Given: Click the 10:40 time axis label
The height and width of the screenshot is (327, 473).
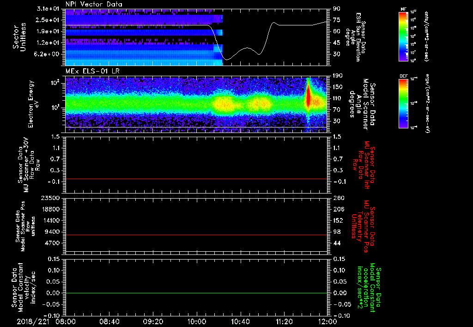Looking at the screenshot, I should click(240, 321).
